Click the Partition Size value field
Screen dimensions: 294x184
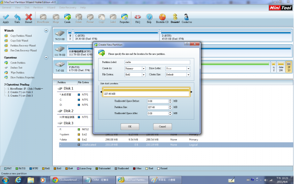[x=158, y=107]
